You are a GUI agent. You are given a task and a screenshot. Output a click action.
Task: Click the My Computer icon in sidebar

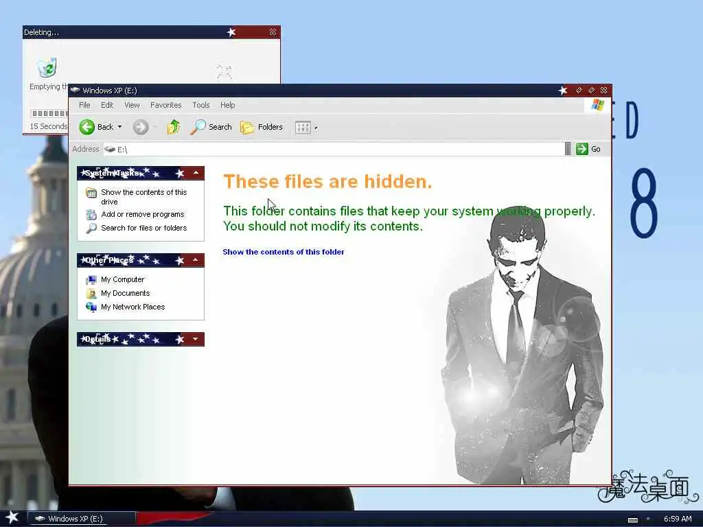[91, 280]
